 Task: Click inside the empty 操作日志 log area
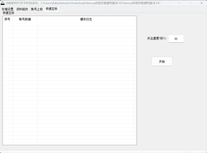(87, 78)
